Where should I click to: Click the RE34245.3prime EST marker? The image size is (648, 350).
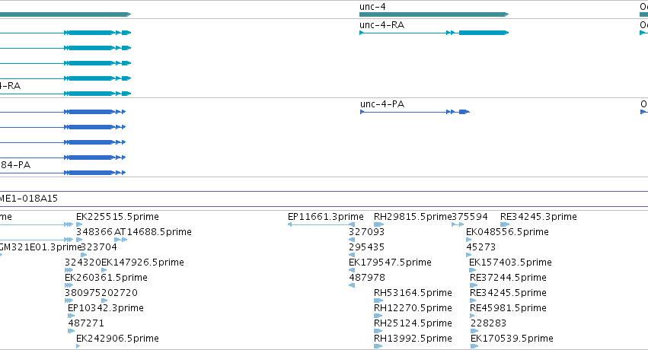(505, 224)
